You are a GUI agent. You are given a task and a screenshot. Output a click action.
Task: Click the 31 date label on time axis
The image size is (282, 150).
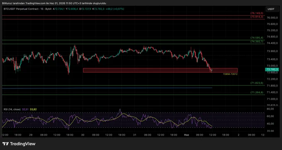[134, 135]
